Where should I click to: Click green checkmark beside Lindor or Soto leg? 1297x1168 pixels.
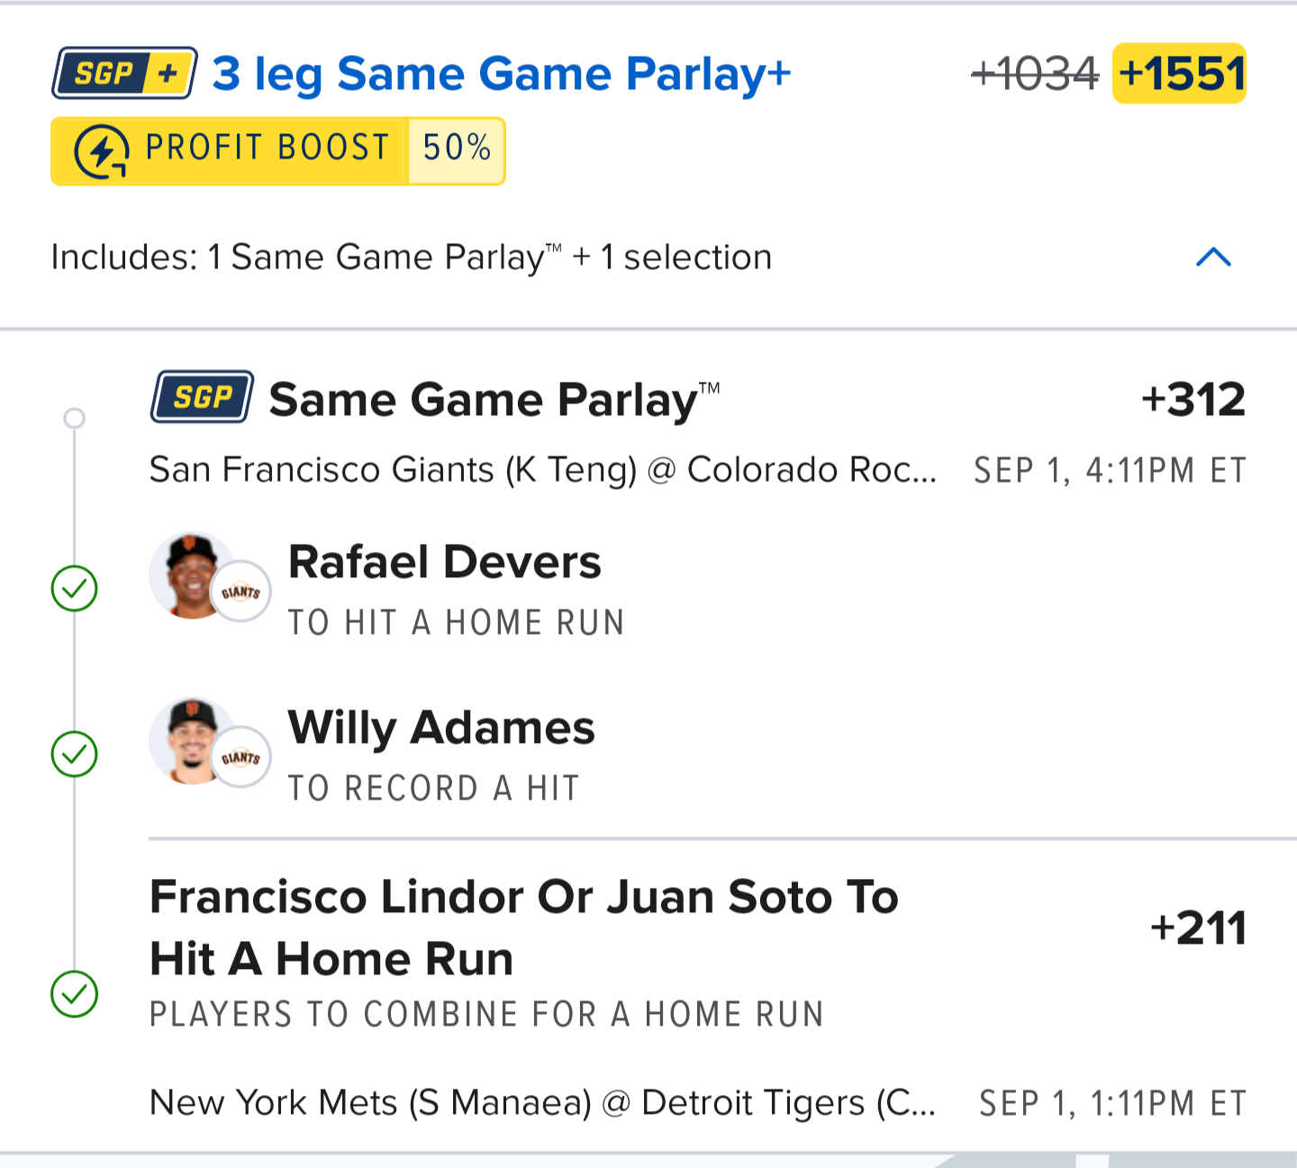click(x=75, y=993)
